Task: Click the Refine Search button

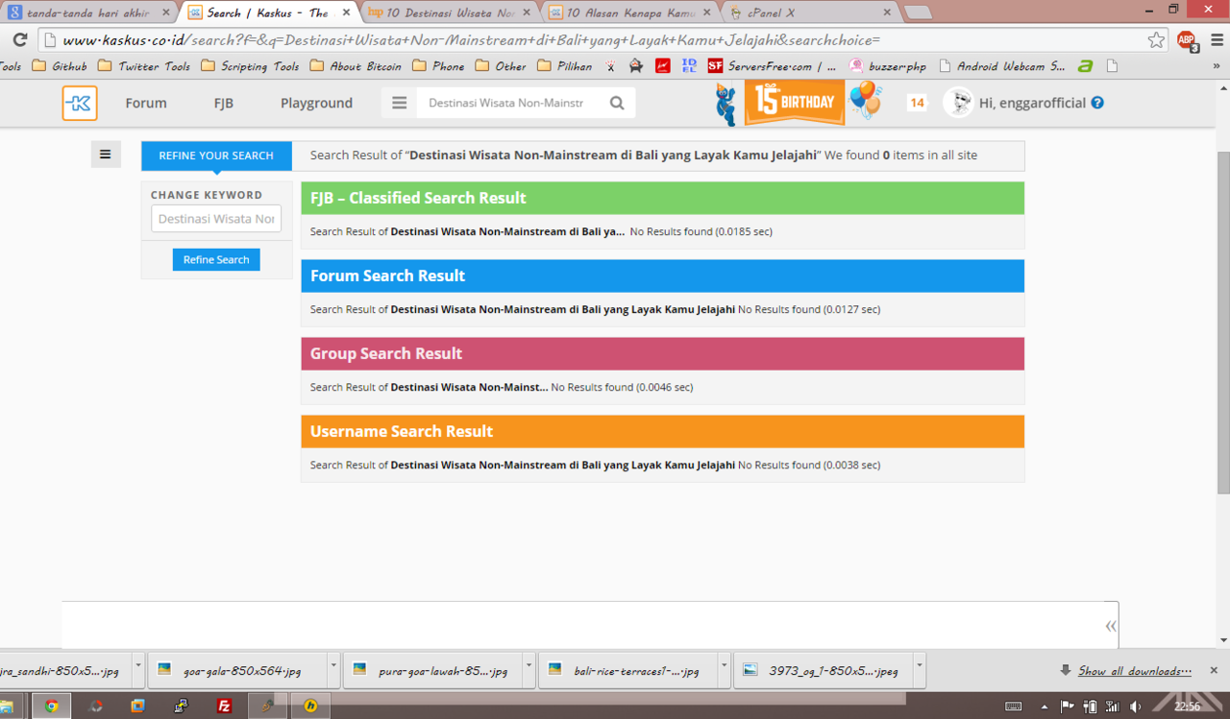Action: tap(216, 259)
